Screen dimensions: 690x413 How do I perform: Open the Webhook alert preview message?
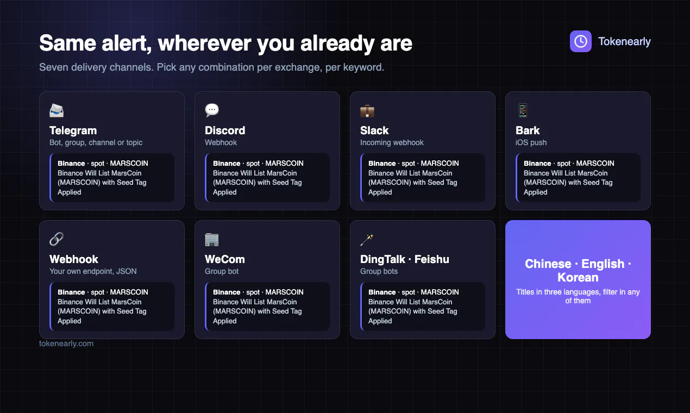pyautogui.click(x=112, y=306)
